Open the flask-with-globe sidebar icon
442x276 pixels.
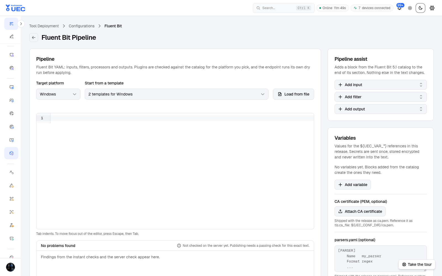point(12,225)
